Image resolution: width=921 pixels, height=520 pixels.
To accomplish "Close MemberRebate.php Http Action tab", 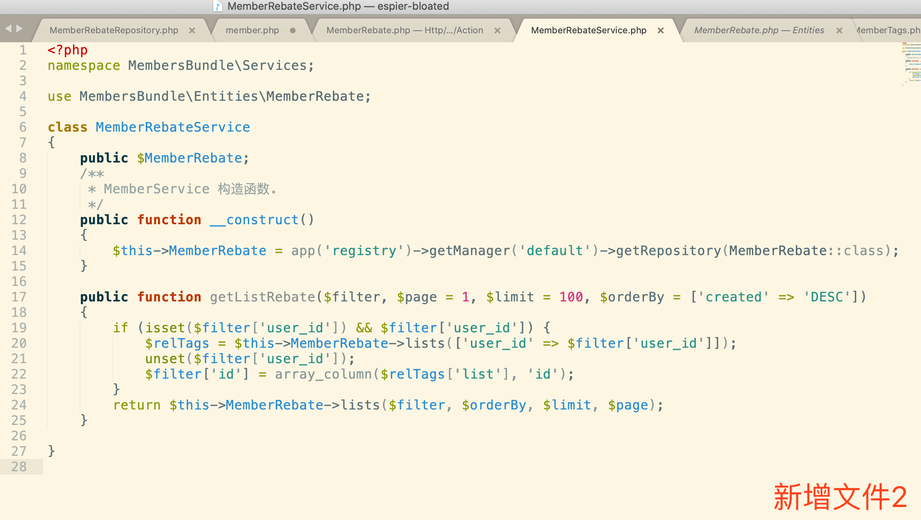I will 497,30.
